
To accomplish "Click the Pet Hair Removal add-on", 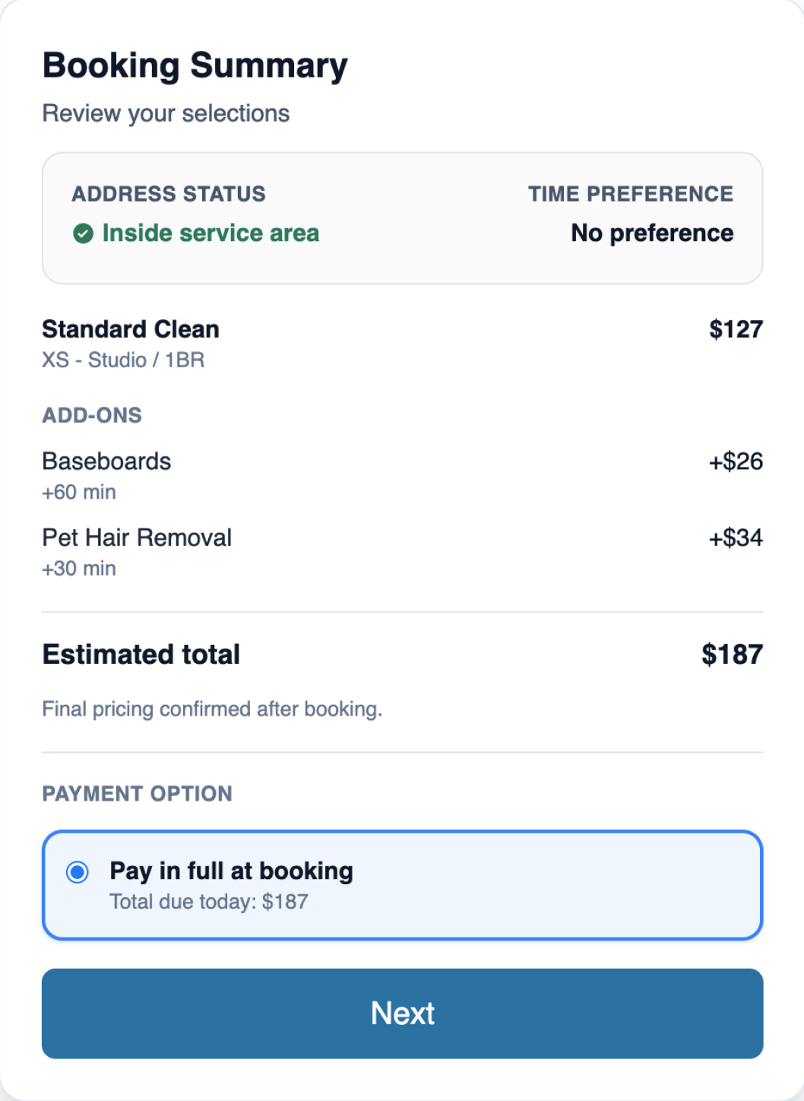I will [137, 538].
